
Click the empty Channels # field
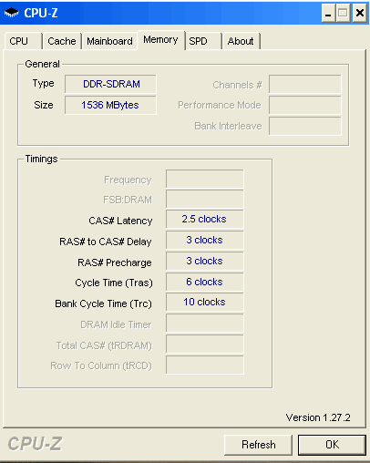pyautogui.click(x=305, y=84)
